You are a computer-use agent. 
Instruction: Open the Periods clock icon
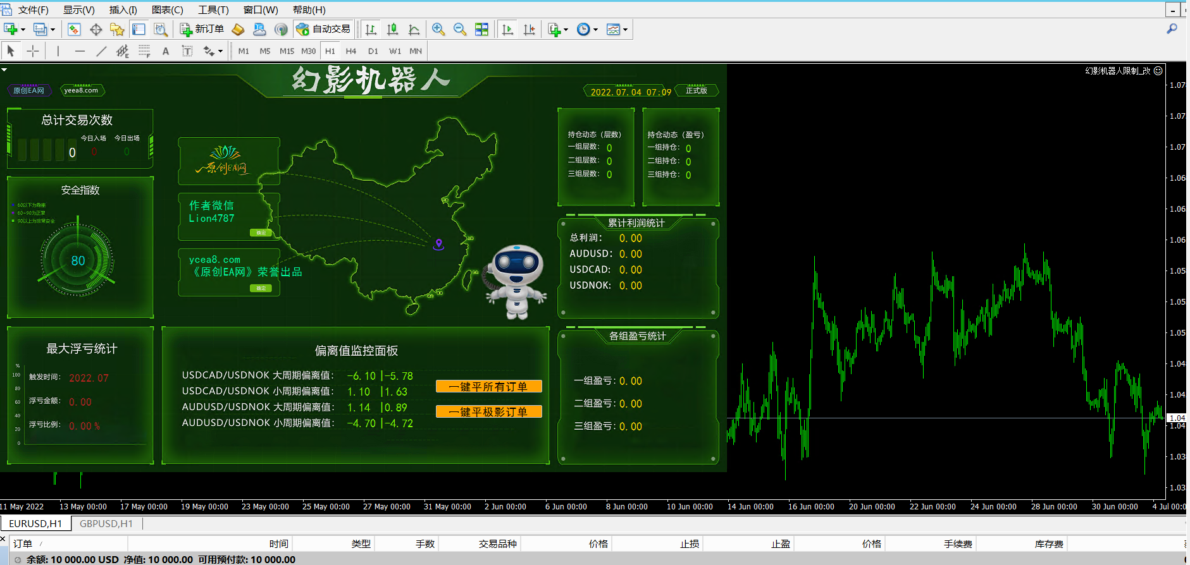tap(583, 29)
